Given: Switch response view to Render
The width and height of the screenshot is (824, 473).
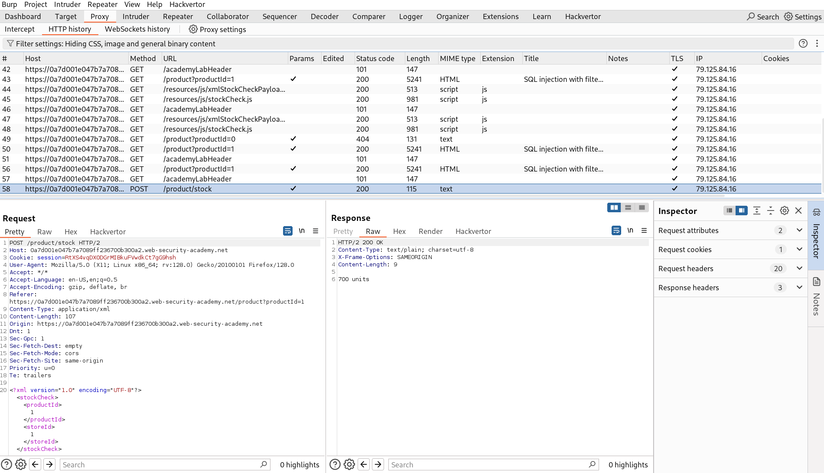Looking at the screenshot, I should [x=430, y=231].
